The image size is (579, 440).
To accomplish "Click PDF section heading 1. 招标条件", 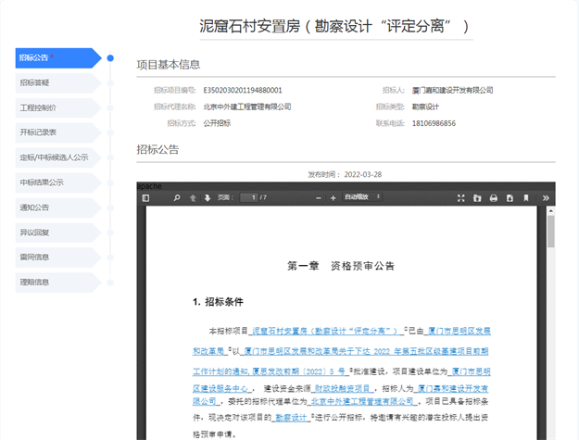I will pos(218,302).
